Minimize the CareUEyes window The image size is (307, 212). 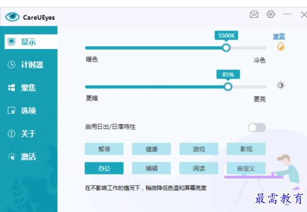(287, 14)
